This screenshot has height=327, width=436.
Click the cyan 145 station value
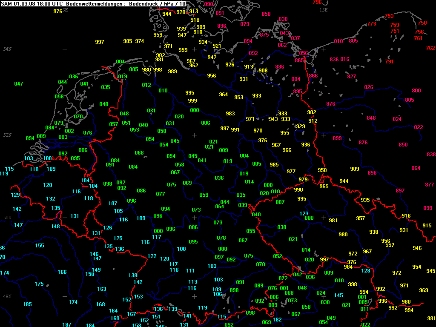click(x=338, y=295)
